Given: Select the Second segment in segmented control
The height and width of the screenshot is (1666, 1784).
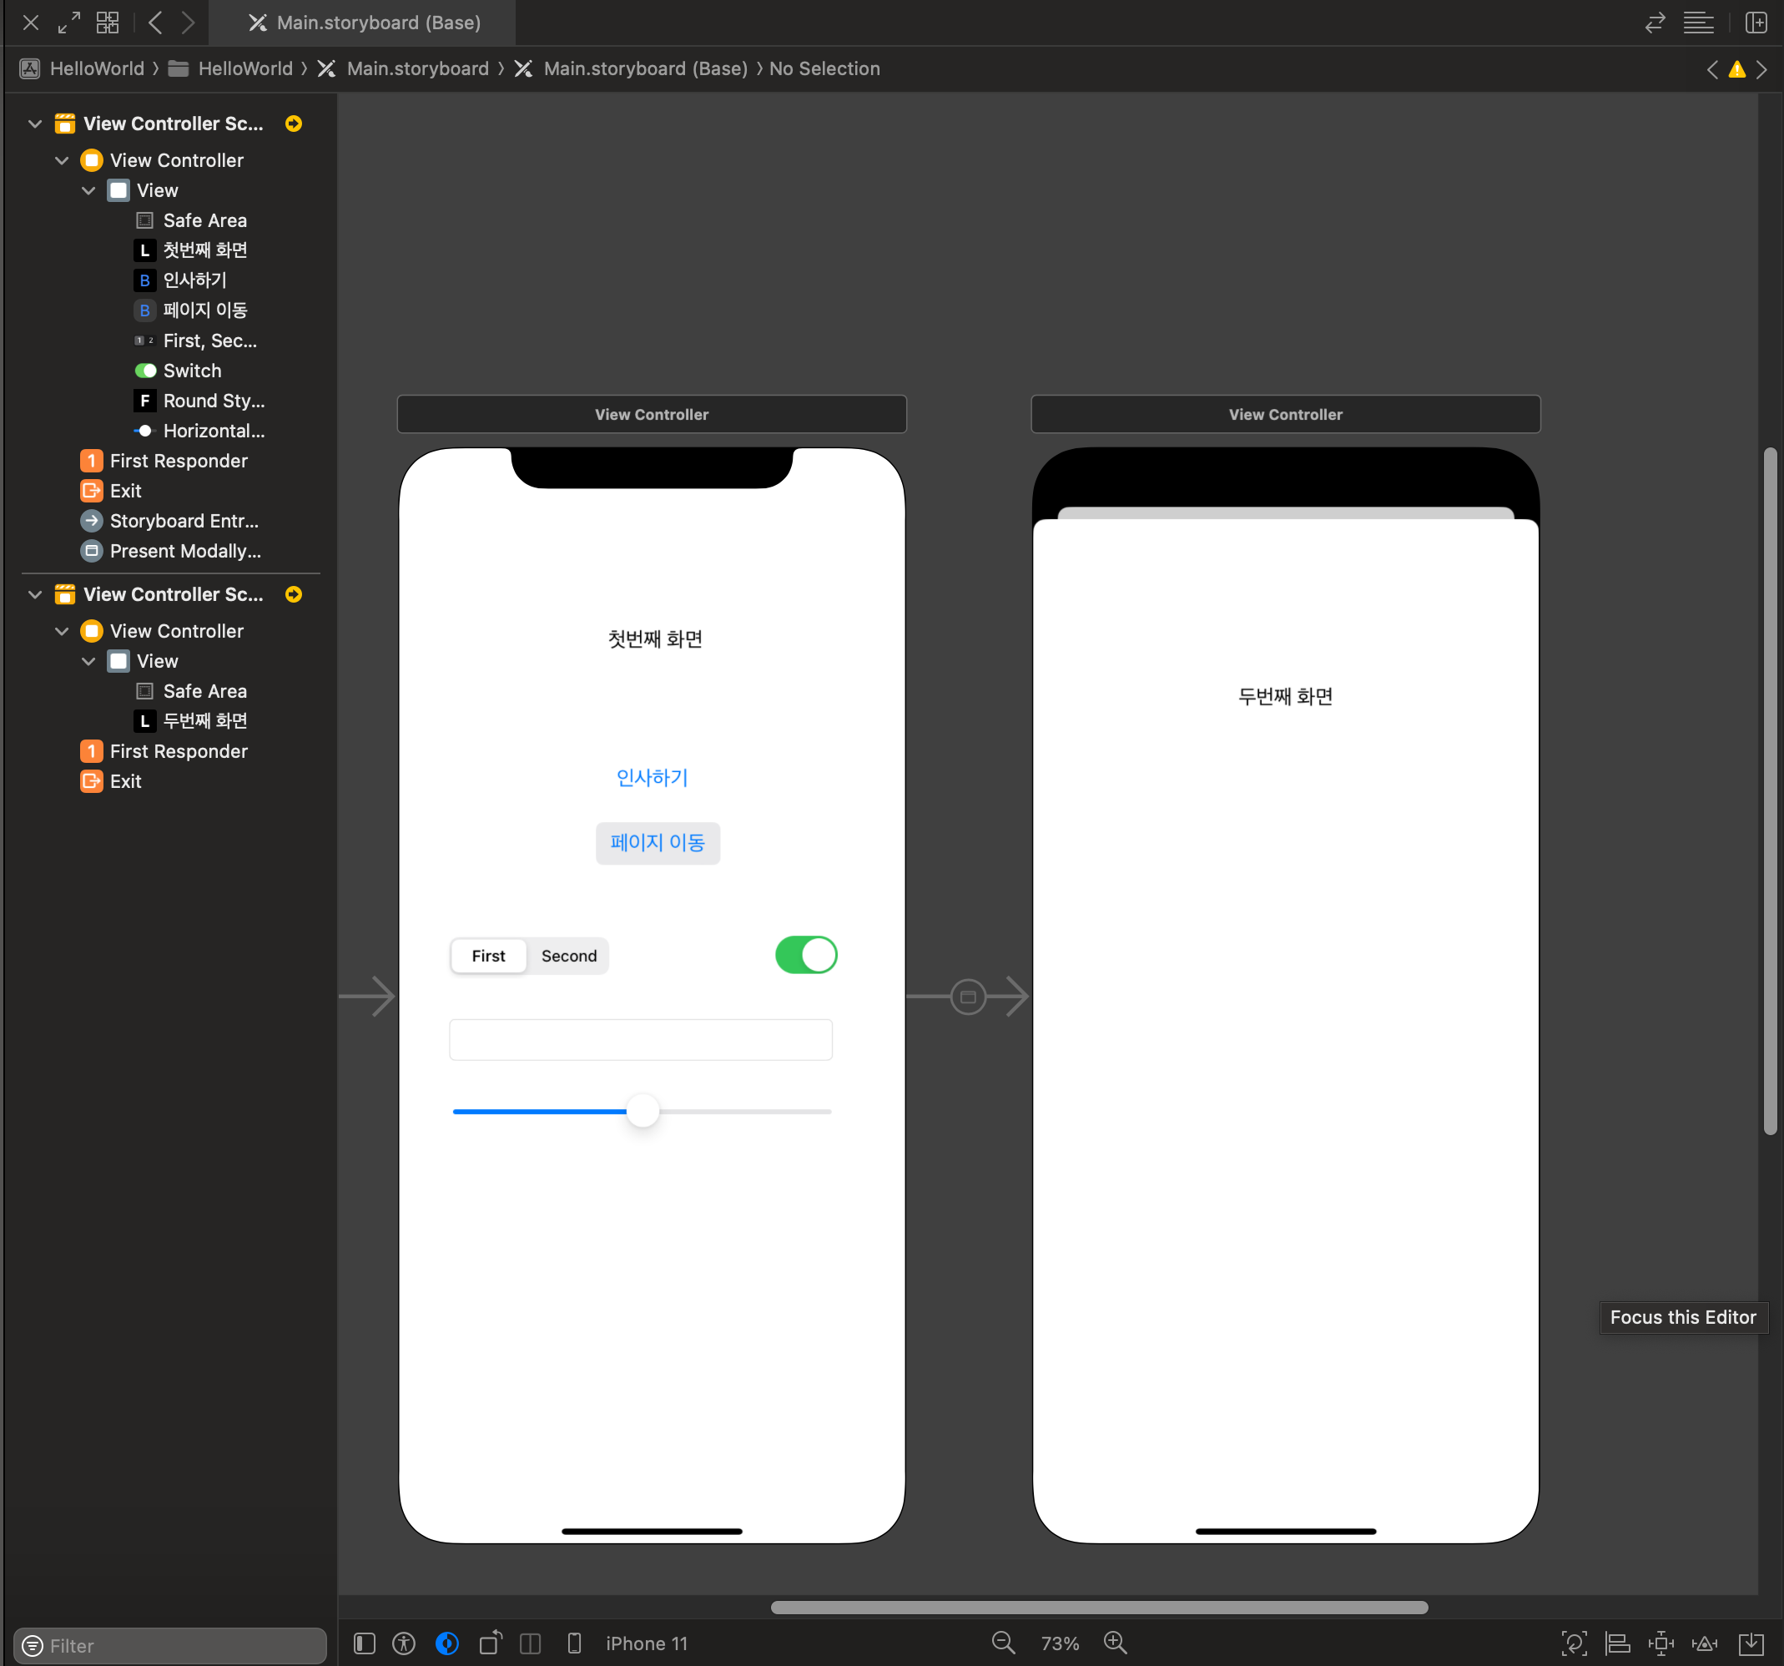Looking at the screenshot, I should [x=568, y=956].
